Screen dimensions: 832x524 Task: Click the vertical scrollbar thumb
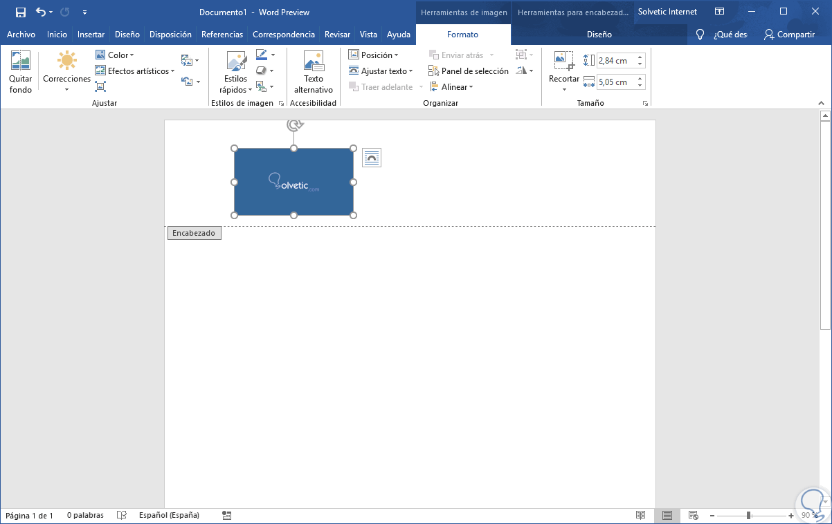point(824,226)
